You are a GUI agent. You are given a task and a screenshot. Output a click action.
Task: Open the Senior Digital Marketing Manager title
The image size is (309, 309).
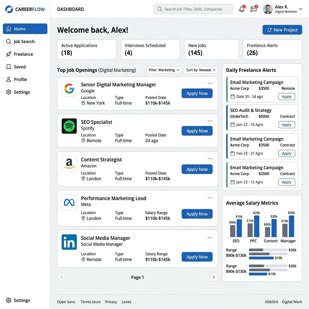[x=118, y=84]
